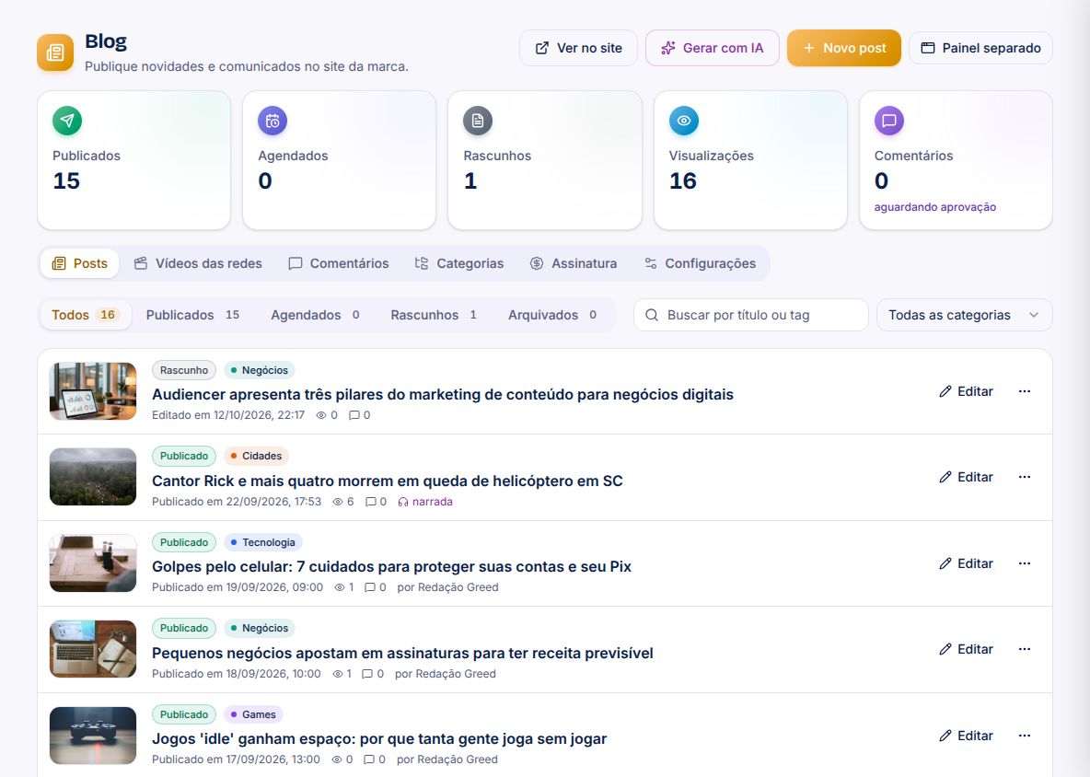Image resolution: width=1090 pixels, height=777 pixels.
Task: Create a Novo post
Action: click(x=844, y=48)
